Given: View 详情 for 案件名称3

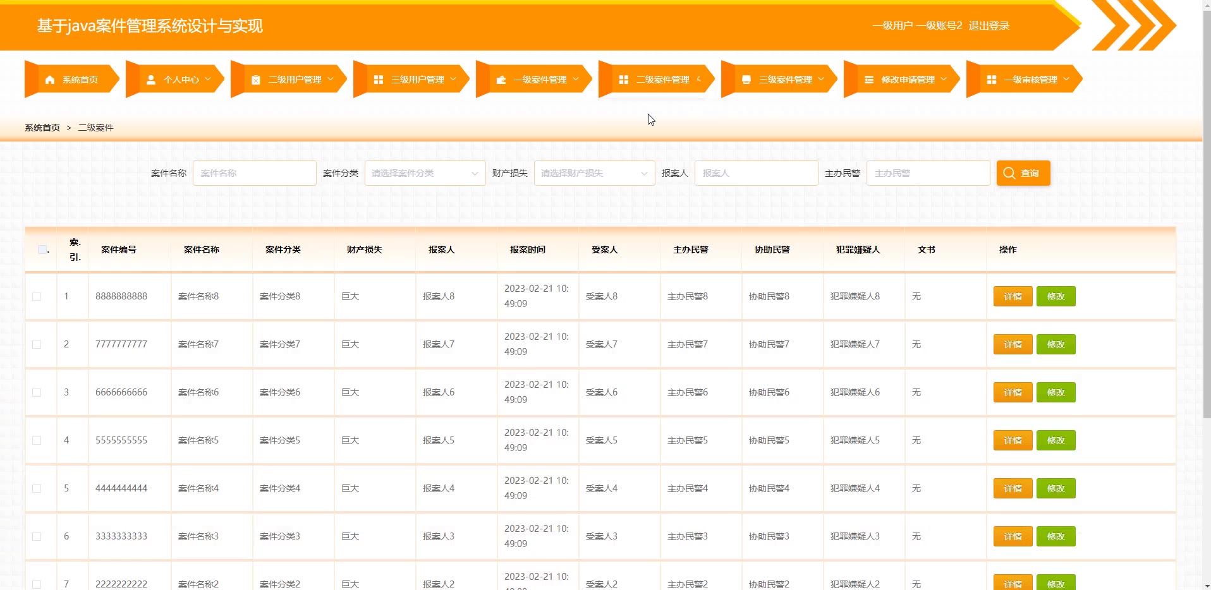Looking at the screenshot, I should click(1013, 536).
